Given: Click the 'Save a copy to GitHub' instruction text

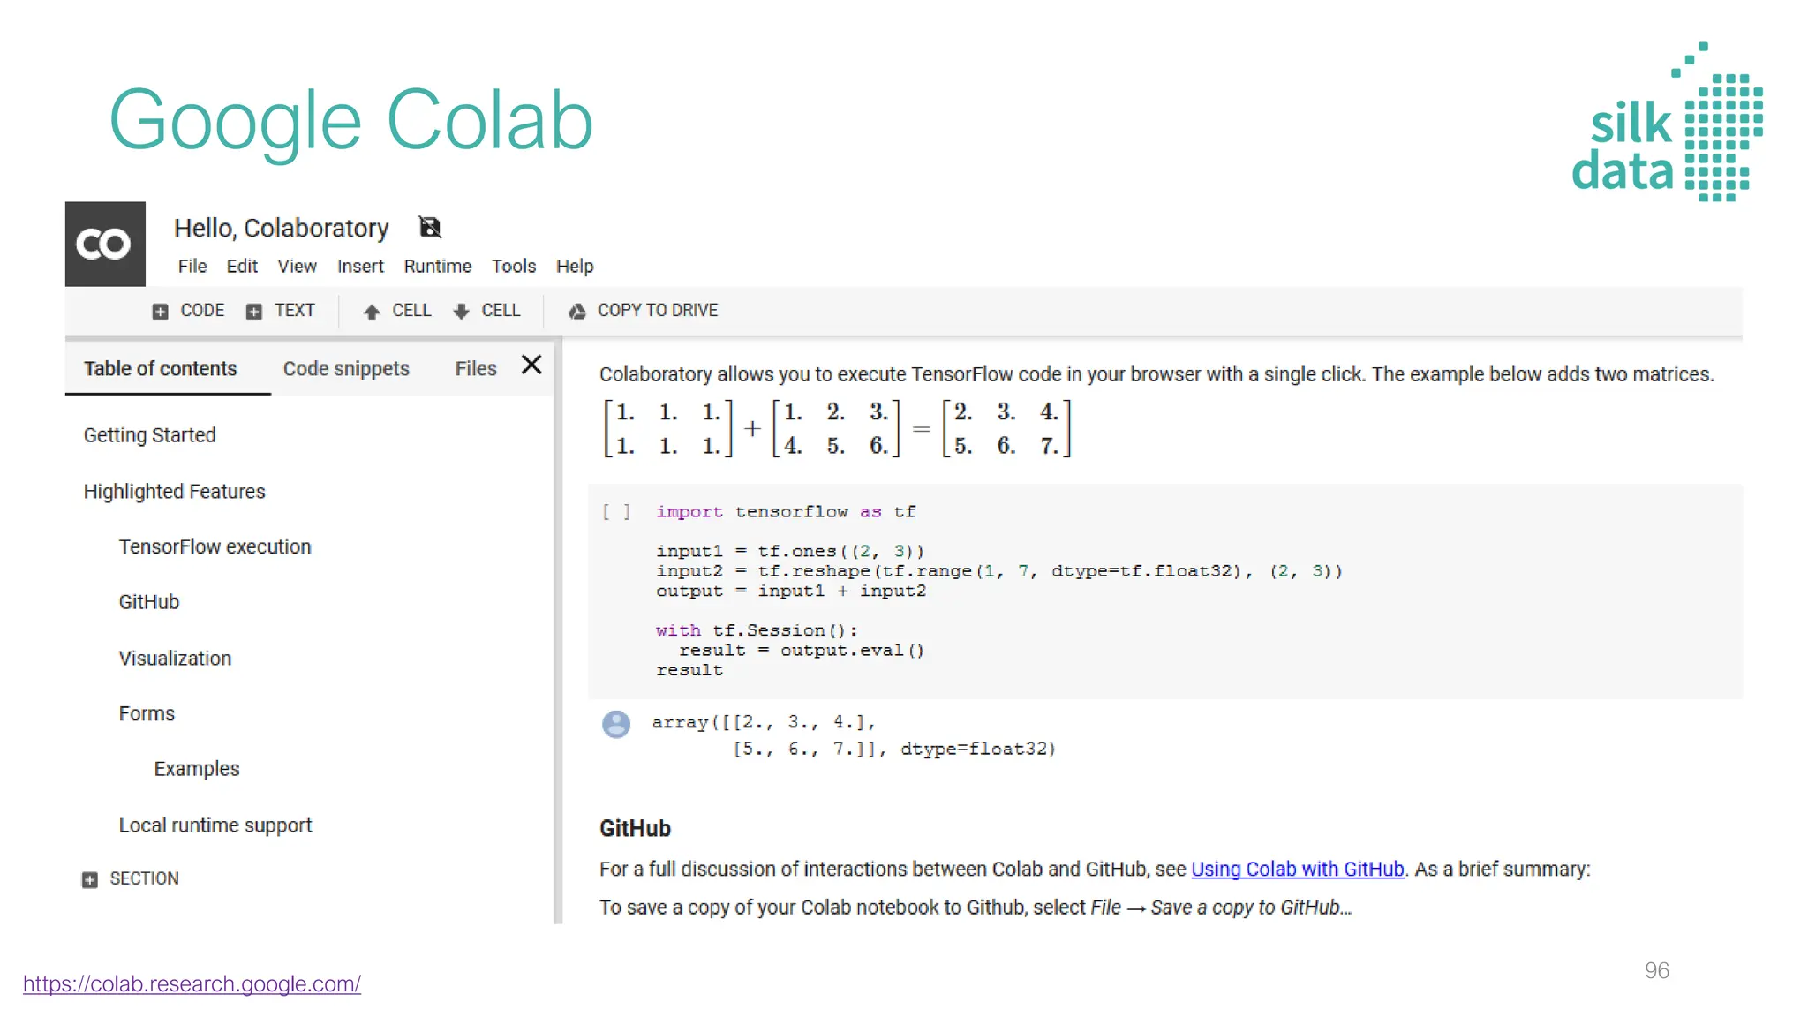Looking at the screenshot, I should [976, 908].
